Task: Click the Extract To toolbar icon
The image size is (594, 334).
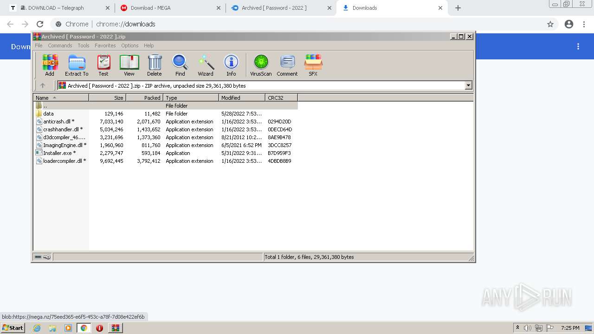Action: [x=77, y=65]
